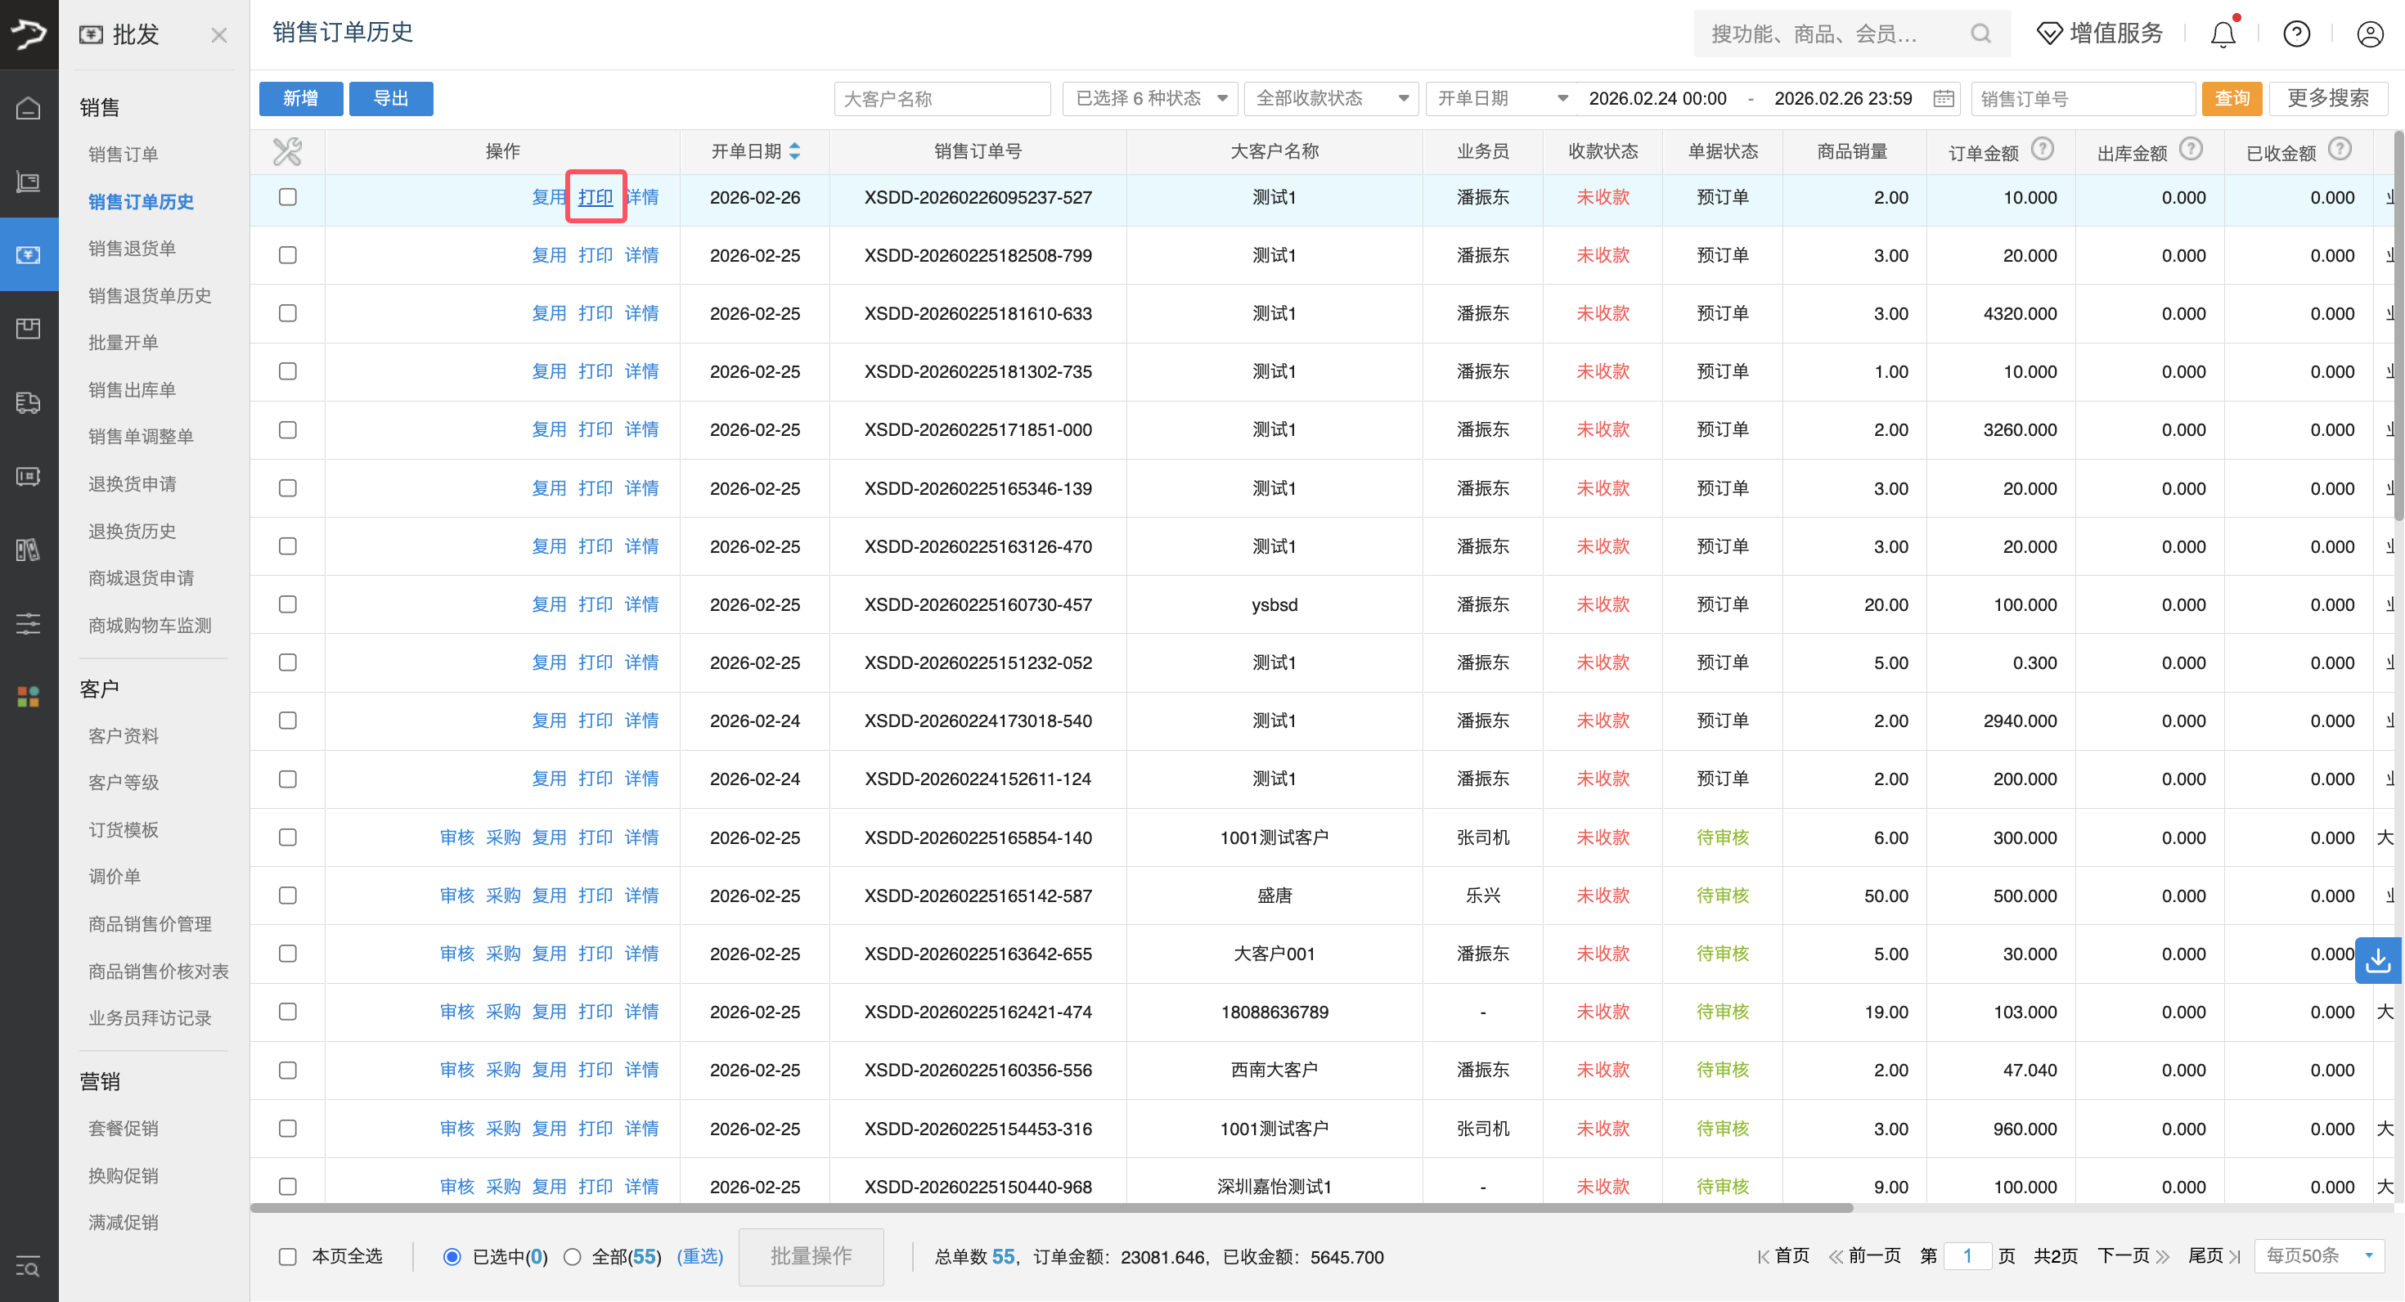Click the help question-mark icon in top bar
The width and height of the screenshot is (2405, 1302).
pos(2297,34)
